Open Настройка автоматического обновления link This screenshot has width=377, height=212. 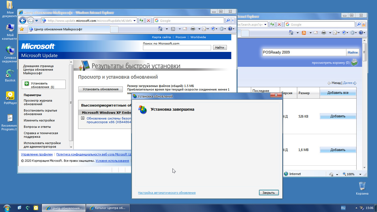pos(167,193)
